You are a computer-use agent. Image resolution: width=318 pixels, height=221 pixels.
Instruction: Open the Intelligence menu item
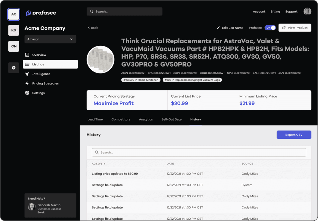click(50, 74)
